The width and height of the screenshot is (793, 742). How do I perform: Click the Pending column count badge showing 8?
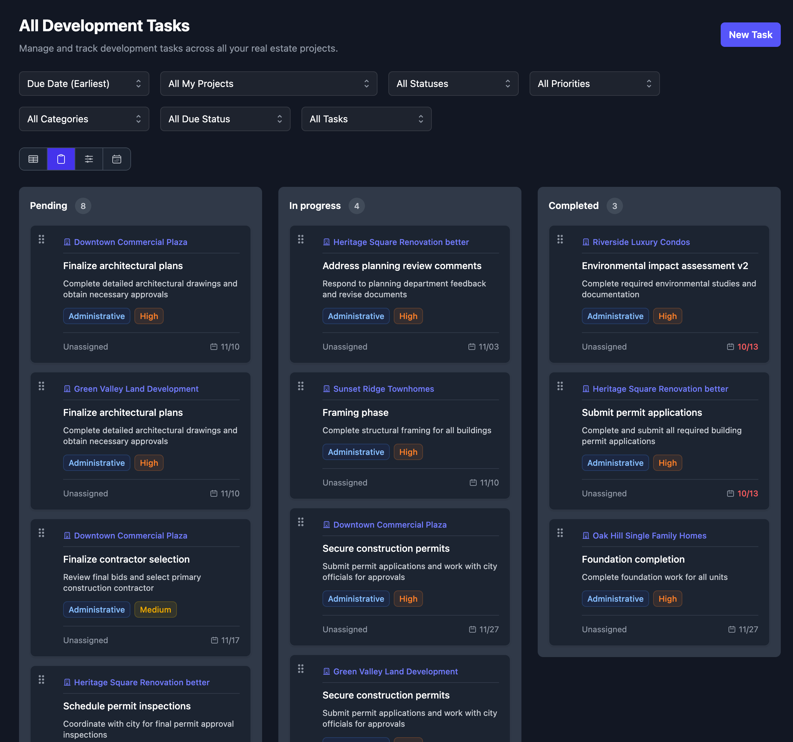pyautogui.click(x=83, y=206)
